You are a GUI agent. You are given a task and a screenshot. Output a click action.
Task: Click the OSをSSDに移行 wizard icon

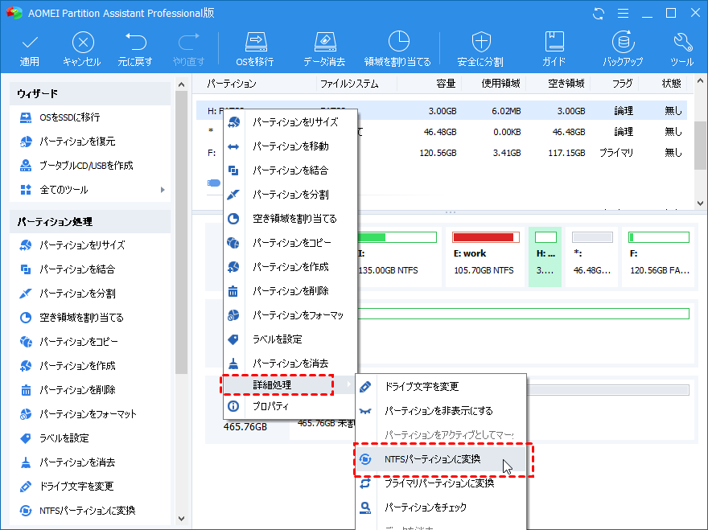tap(26, 118)
